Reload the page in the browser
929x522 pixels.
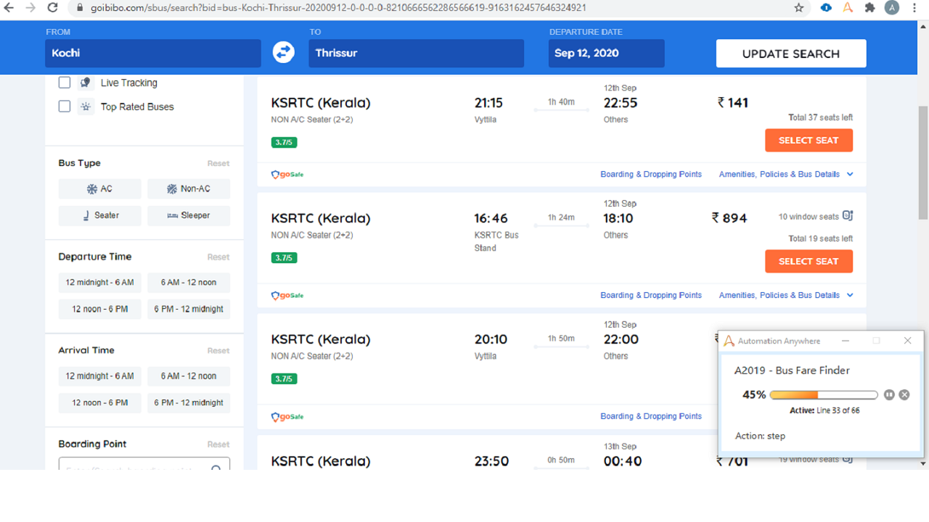(x=52, y=8)
